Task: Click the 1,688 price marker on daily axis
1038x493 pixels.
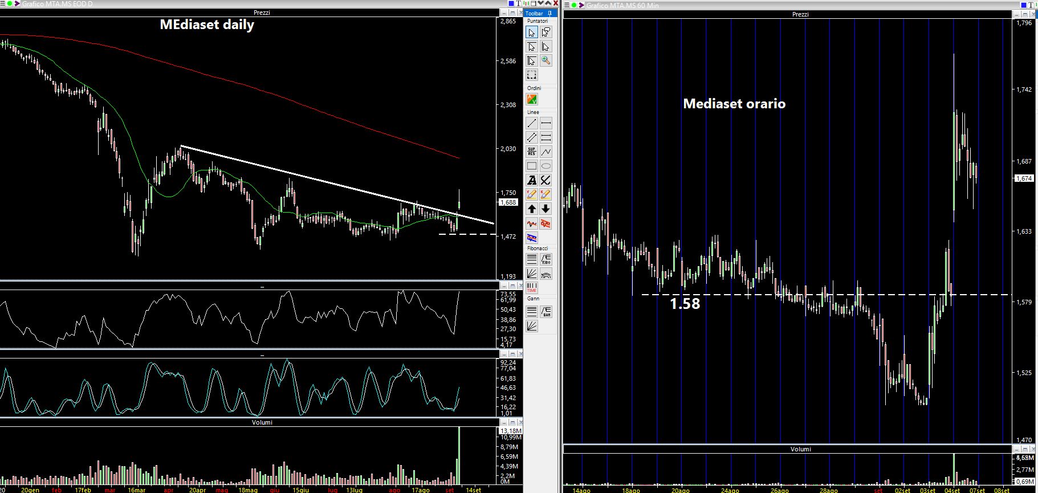Action: [508, 202]
